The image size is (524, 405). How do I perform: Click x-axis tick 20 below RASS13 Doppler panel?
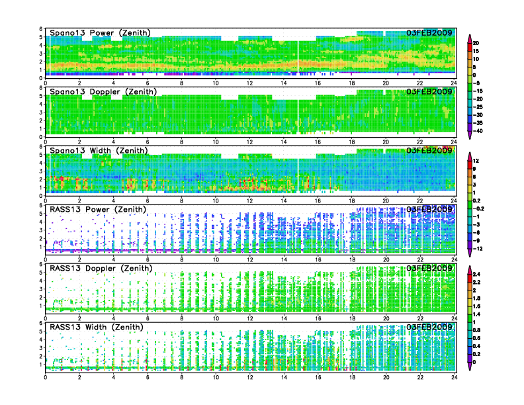click(x=386, y=318)
